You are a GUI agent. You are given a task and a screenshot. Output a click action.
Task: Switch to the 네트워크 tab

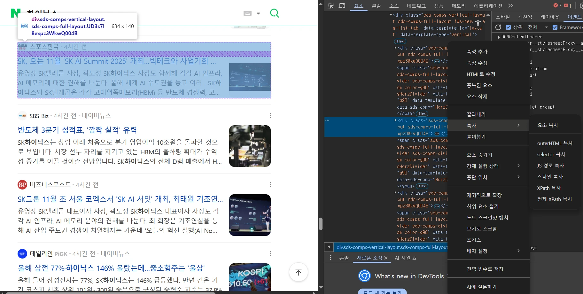point(416,6)
